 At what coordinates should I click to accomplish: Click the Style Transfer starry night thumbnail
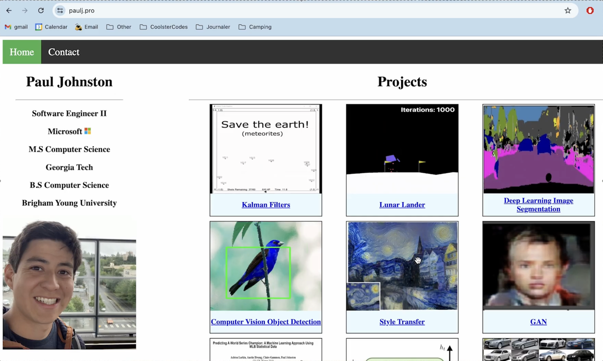[x=402, y=266]
